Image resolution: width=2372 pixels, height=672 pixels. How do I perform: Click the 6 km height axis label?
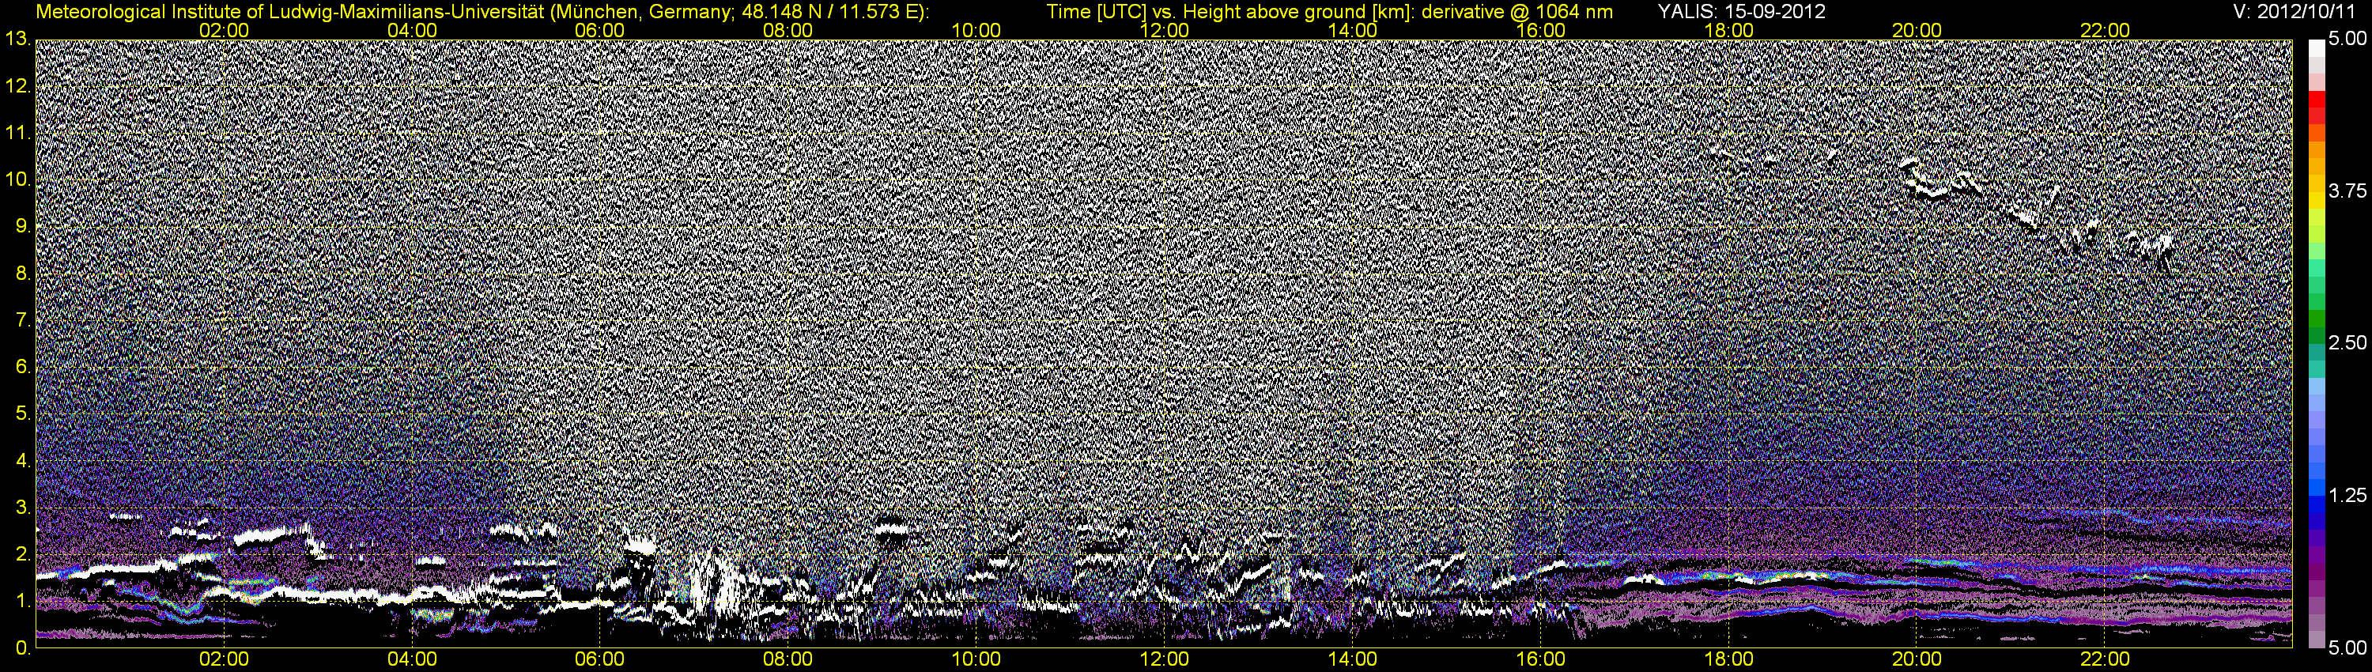pos(22,368)
